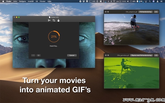Share Olle_gameboy.gif via share icon
Viewport: 165px width, 103px height.
(x=156, y=55)
